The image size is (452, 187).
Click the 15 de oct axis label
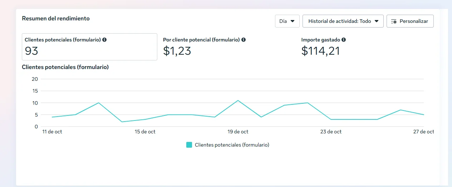(145, 132)
